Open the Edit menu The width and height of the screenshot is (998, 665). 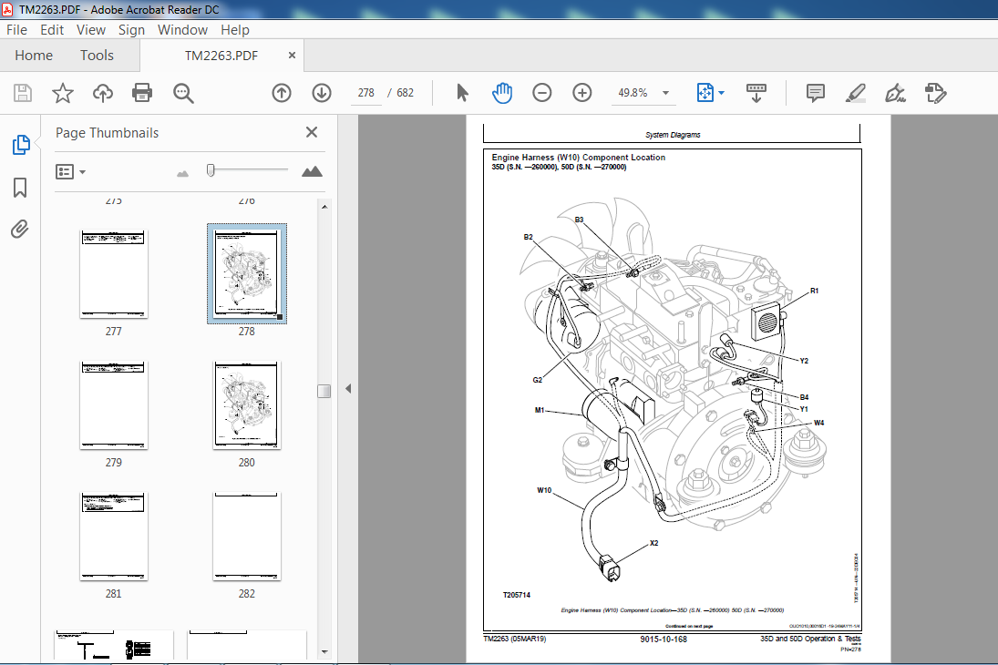(52, 30)
